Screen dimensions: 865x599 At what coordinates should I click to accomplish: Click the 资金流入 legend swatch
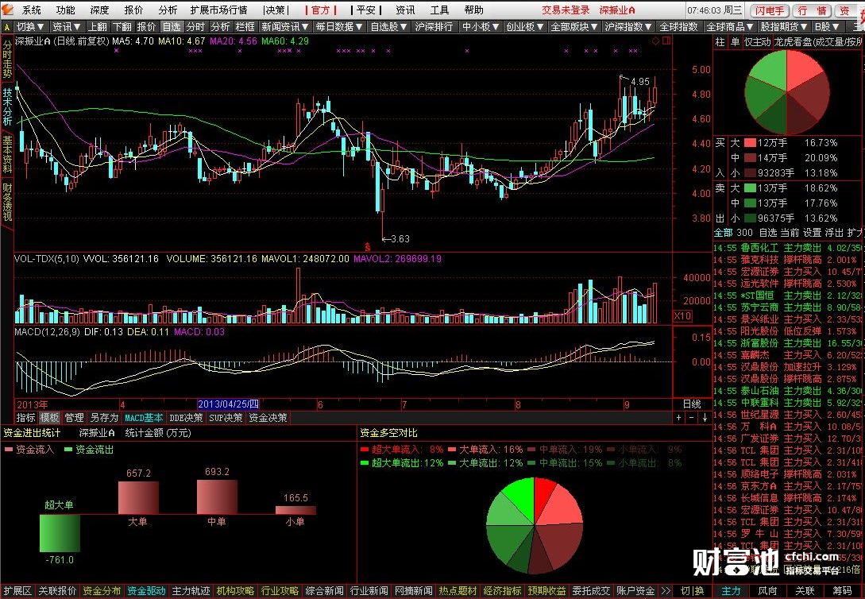[8, 450]
